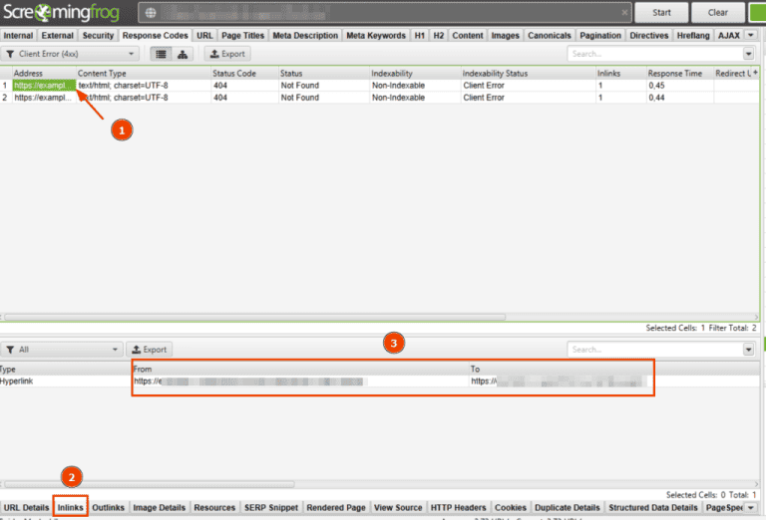Expand the top tabs overflow arrow
Image resolution: width=766 pixels, height=520 pixels.
(x=750, y=35)
